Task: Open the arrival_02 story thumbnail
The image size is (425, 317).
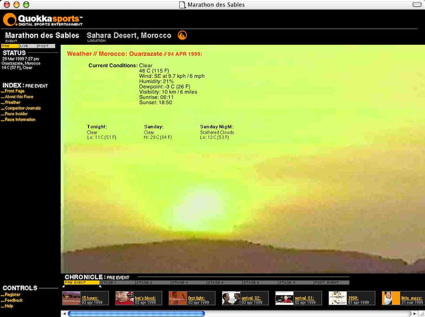Action: coord(231,298)
